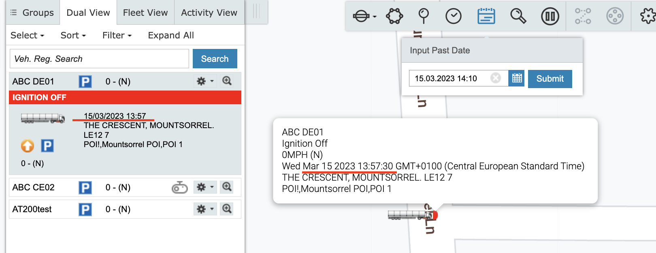Viewport: 656px width, 253px height.
Task: Pause live tracking with pause icon
Action: tap(550, 17)
